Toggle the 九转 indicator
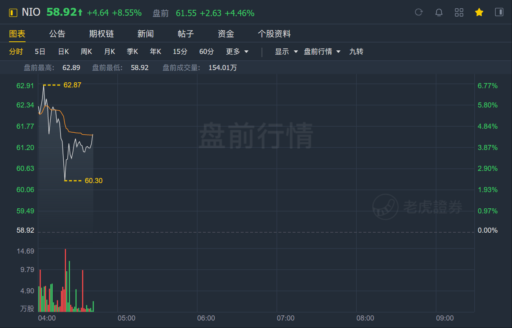The width and height of the screenshot is (512, 328). pyautogui.click(x=356, y=52)
